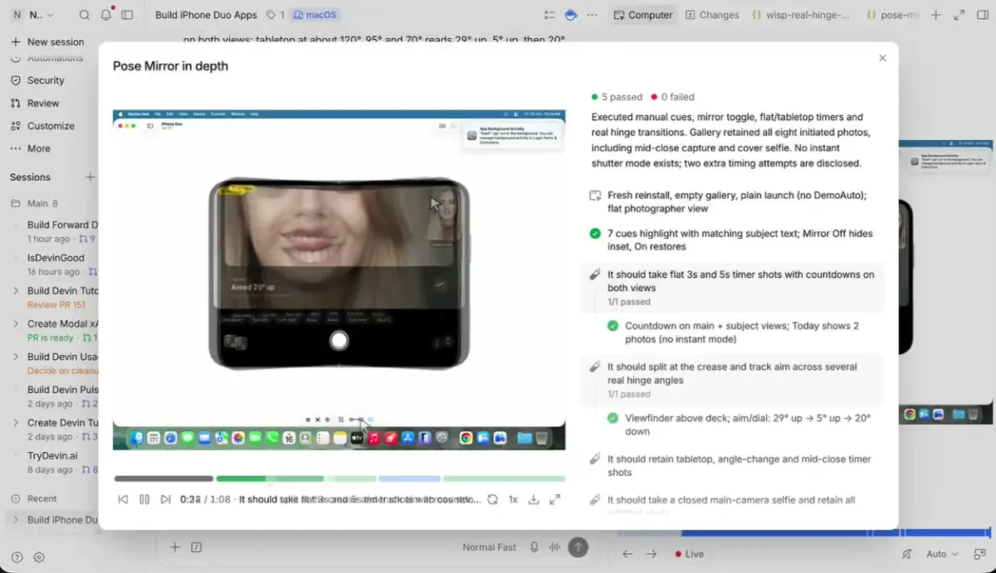This screenshot has width=996, height=573.
Task: Open the help icon at sidebar bottom
Action: point(17,557)
